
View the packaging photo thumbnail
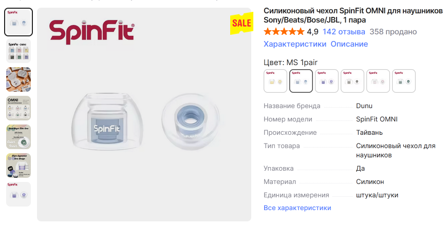(18, 79)
